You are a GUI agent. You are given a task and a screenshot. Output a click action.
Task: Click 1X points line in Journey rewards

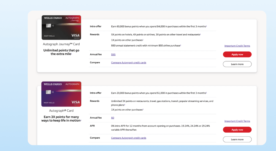pos(127,40)
